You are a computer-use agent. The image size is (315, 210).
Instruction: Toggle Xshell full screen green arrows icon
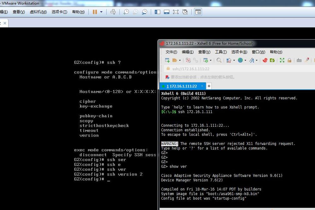point(282,60)
